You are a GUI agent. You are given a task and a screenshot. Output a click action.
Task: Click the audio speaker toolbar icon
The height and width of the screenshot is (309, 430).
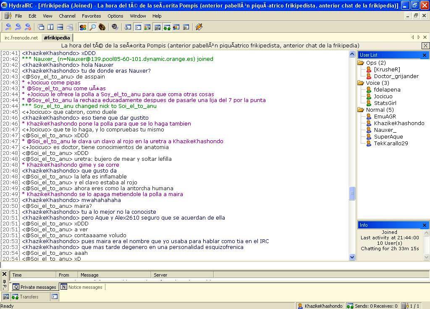[x=115, y=27]
